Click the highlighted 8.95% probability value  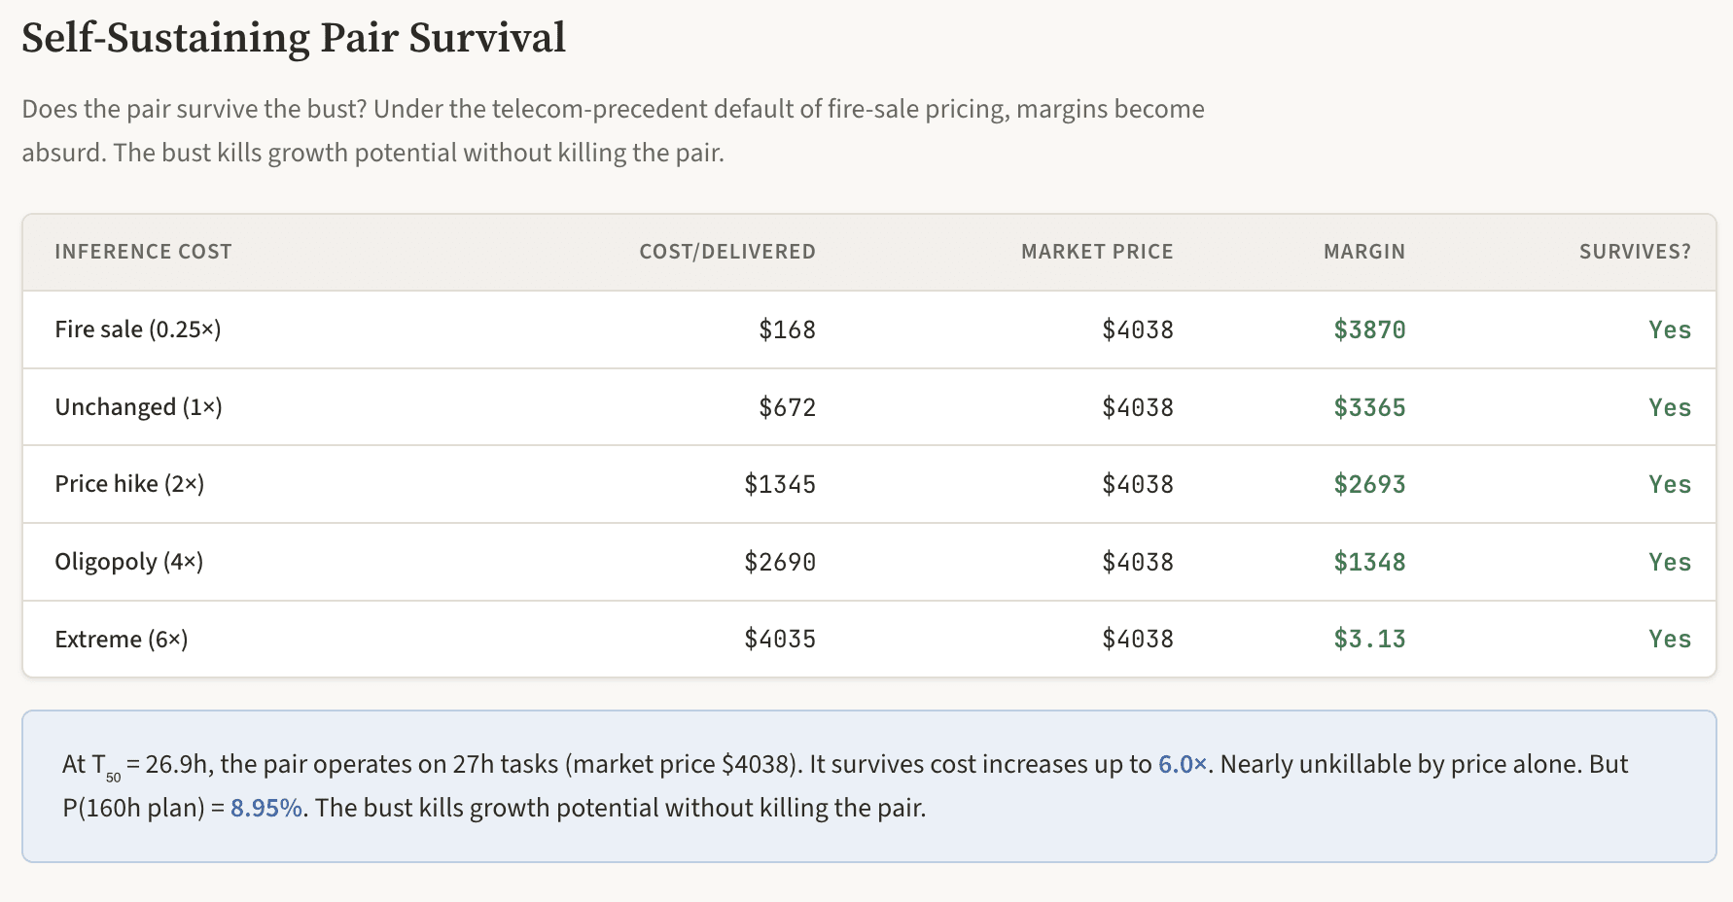tap(265, 808)
